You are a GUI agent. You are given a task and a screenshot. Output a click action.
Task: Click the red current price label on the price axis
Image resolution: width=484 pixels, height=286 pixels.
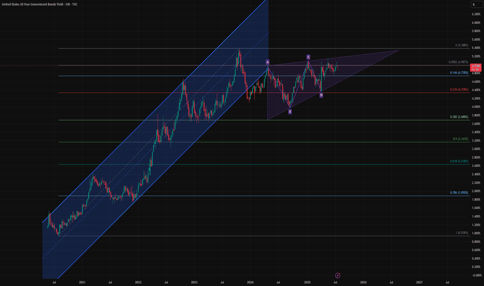(475, 68)
